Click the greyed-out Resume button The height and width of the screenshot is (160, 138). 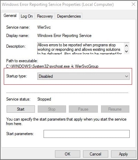115,109
